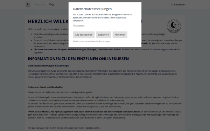Open the FAQs menu item

tap(51, 5)
